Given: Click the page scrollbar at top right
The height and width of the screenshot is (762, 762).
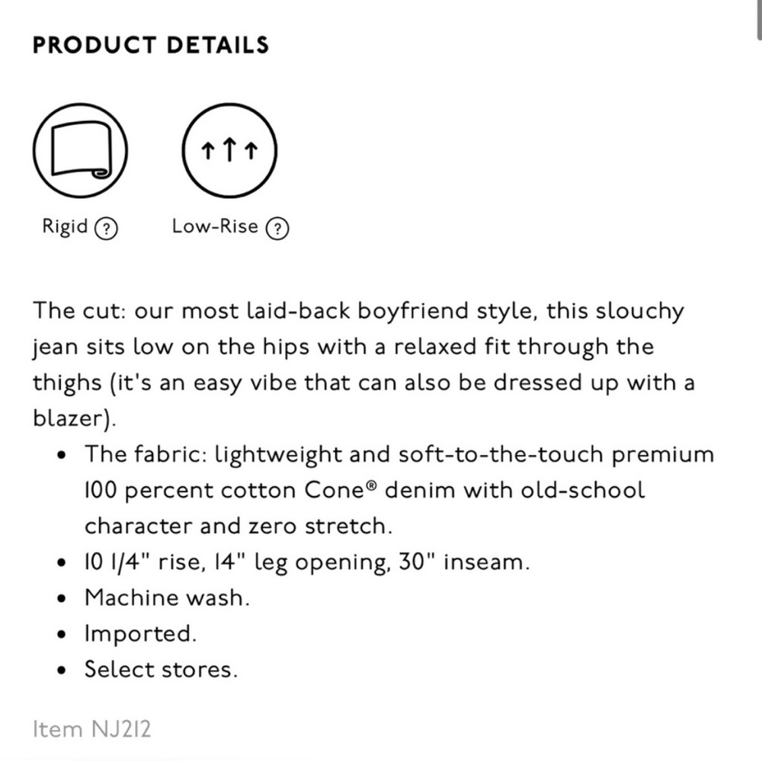Looking at the screenshot, I should click(759, 20).
